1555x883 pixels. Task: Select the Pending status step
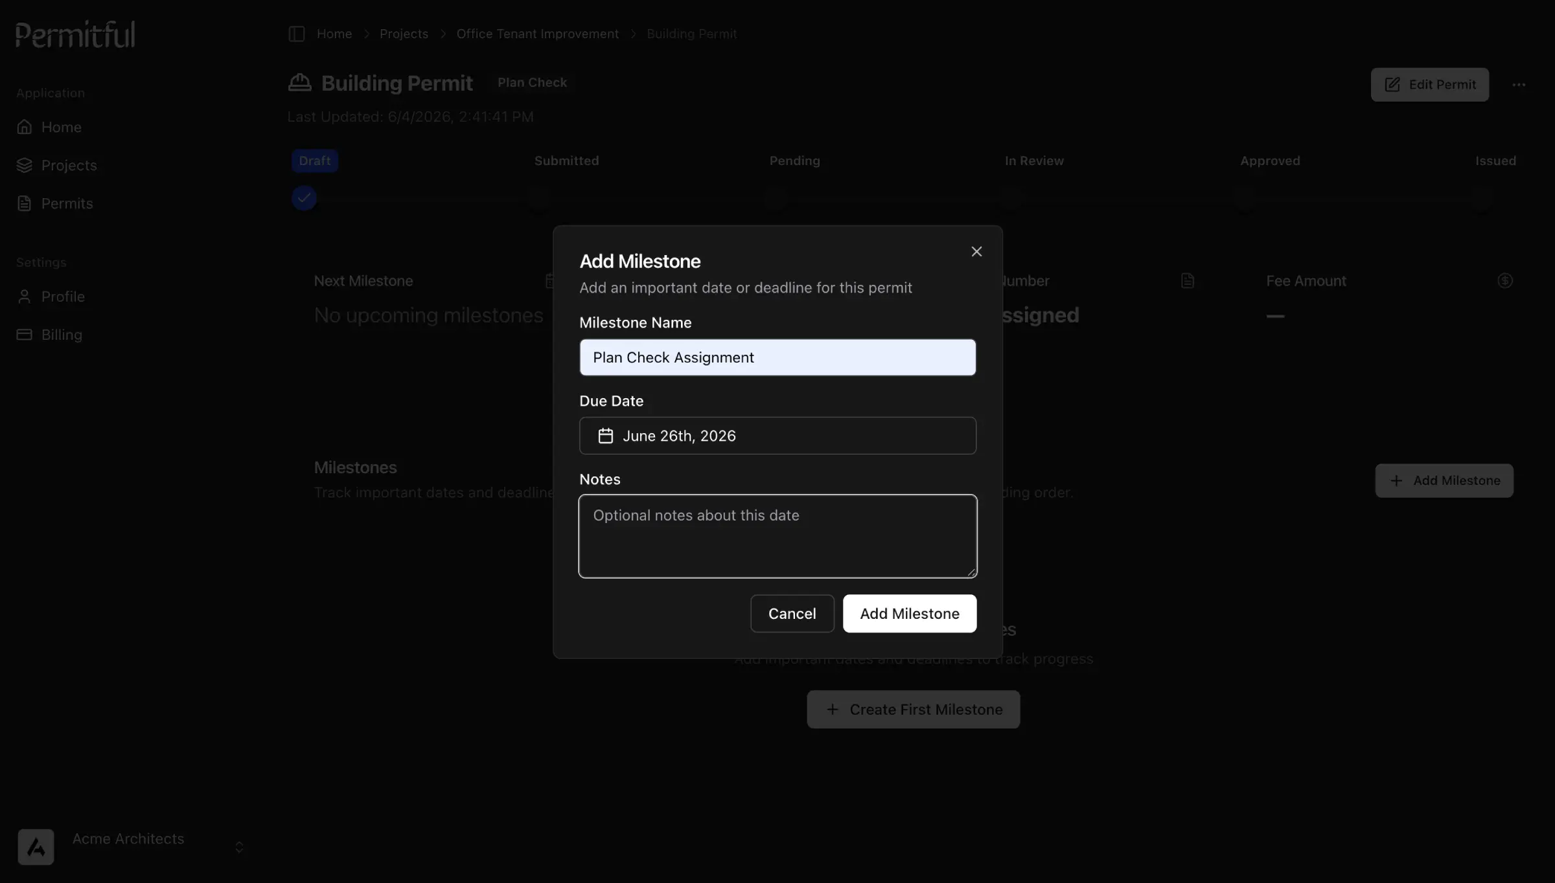coord(794,161)
